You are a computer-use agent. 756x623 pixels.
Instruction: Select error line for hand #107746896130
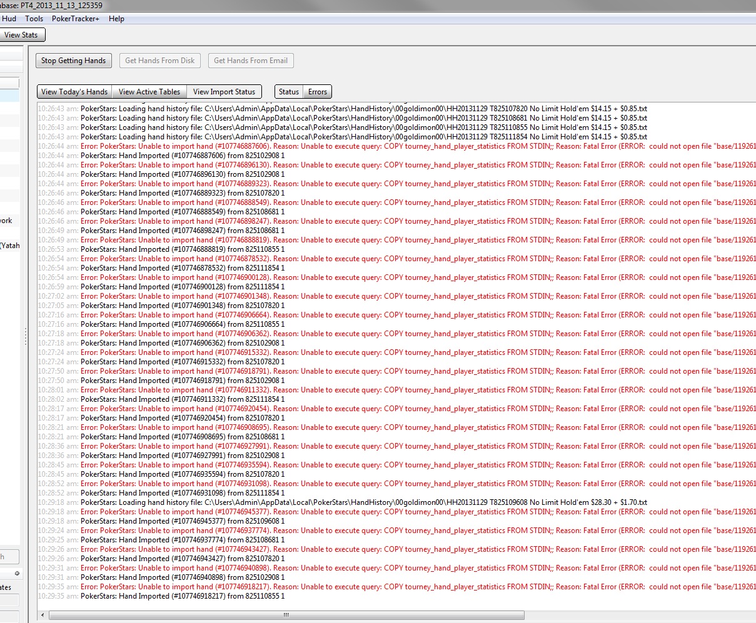pos(396,165)
